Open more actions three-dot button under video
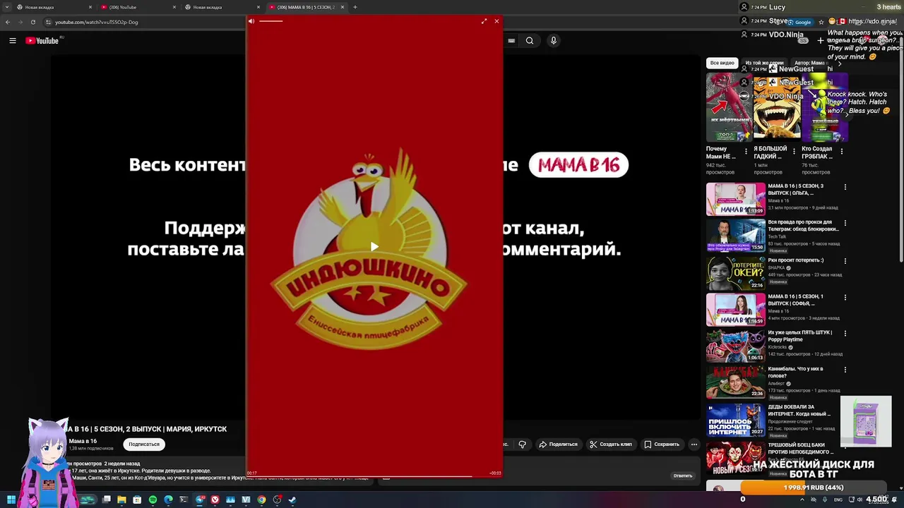Screen dimensions: 904x508 click(x=694, y=444)
